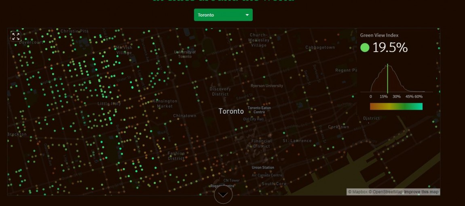The image size is (465, 206).
Task: Select the Cabbagetown neighbourhood label
Action: 320,47
